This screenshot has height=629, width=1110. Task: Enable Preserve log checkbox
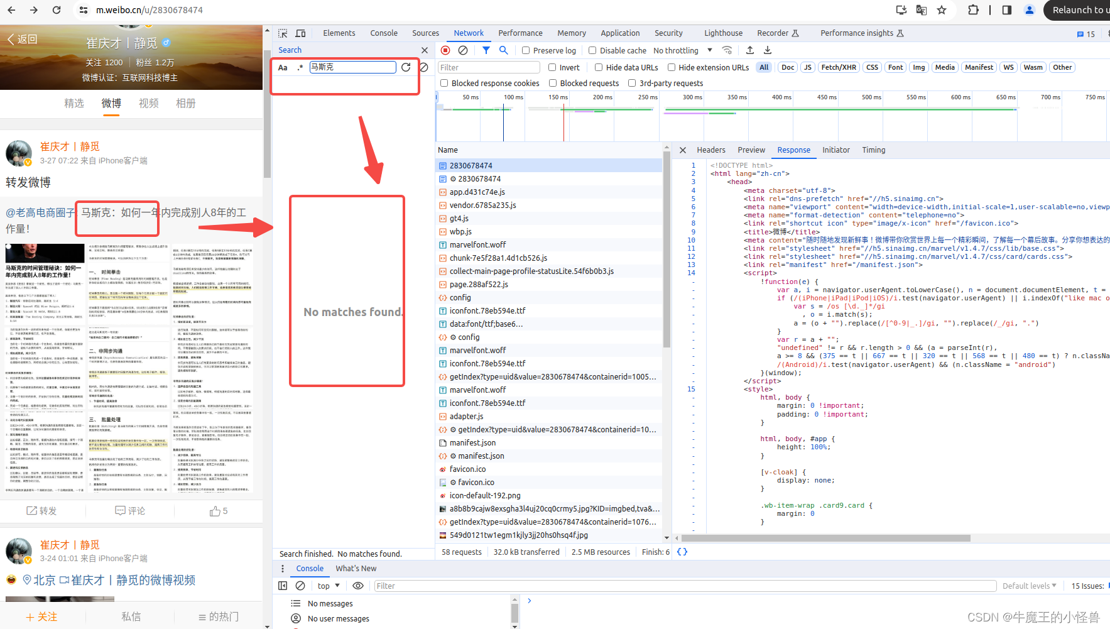click(x=526, y=50)
